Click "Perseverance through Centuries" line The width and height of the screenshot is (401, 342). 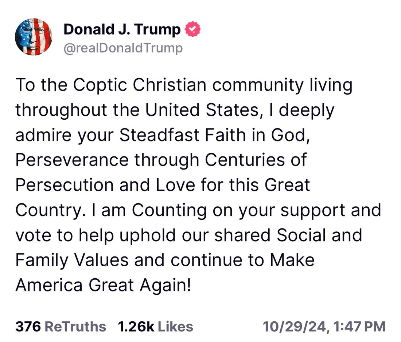[161, 160]
